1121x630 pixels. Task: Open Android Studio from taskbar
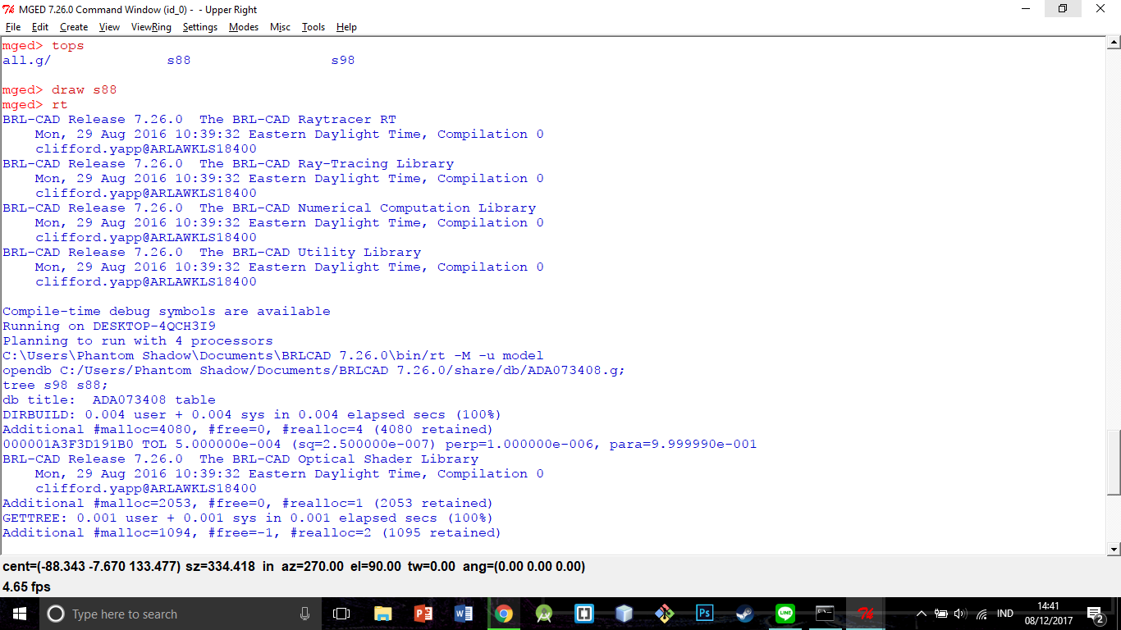click(543, 614)
